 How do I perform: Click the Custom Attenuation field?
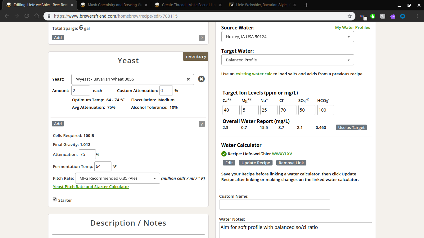(166, 90)
